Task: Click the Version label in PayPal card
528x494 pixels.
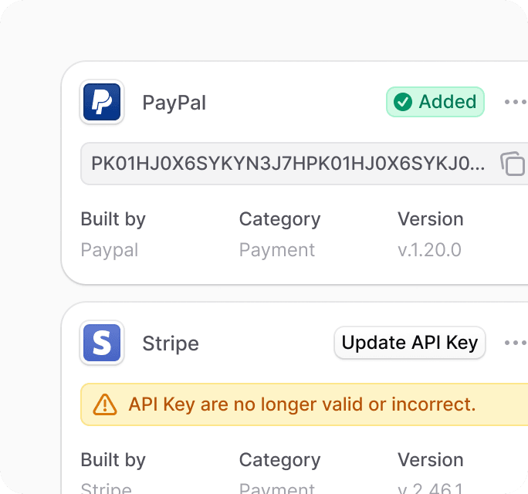Action: point(430,219)
